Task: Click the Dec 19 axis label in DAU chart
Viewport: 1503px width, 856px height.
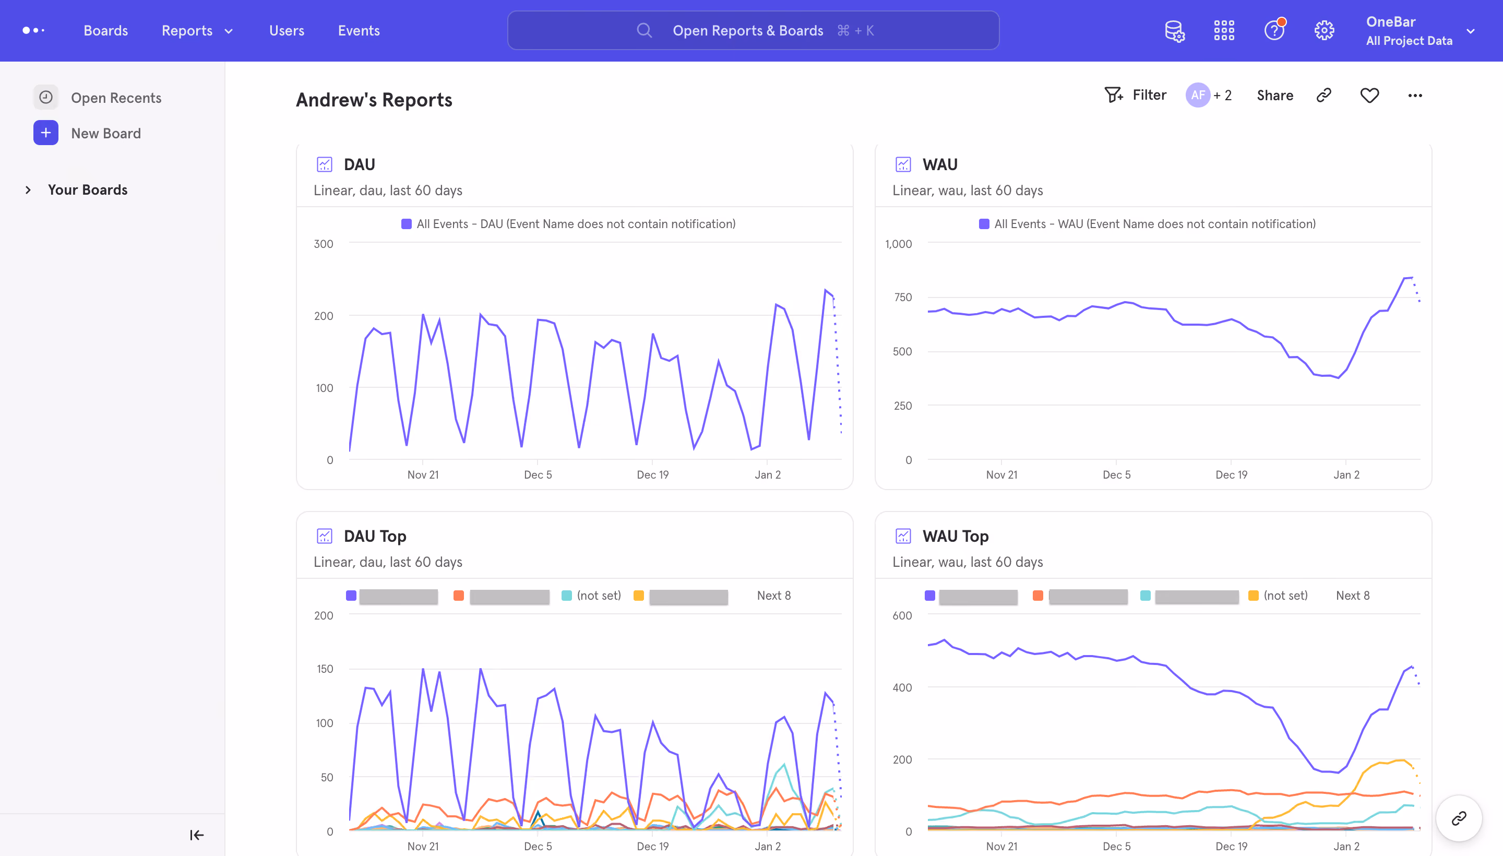Action: coord(652,474)
